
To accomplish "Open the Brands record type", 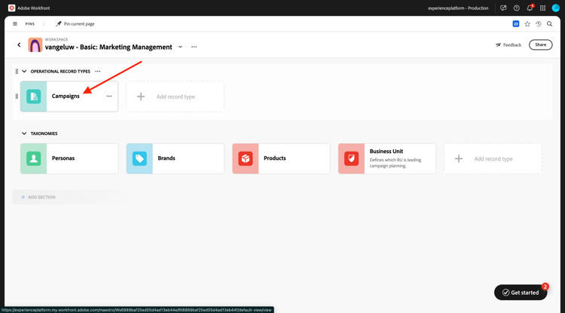I will 175,158.
